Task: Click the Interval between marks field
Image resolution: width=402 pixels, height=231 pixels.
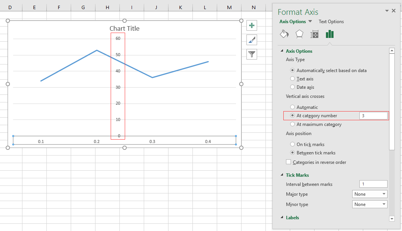Action: click(373, 184)
